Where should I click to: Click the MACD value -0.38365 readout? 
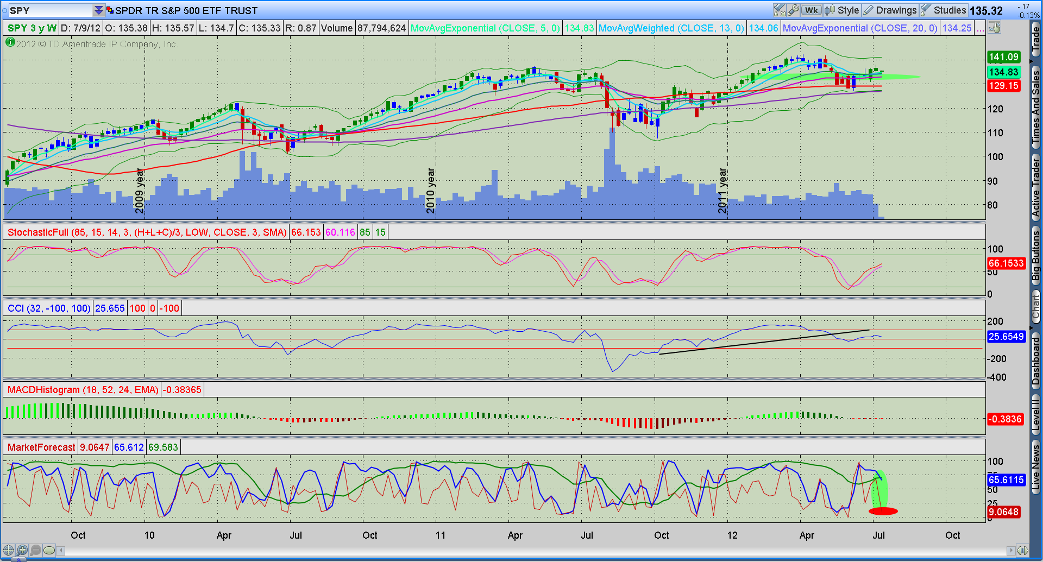(x=183, y=390)
